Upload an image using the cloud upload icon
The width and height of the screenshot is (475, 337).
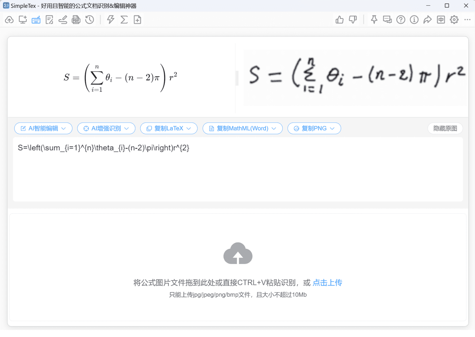(9, 19)
